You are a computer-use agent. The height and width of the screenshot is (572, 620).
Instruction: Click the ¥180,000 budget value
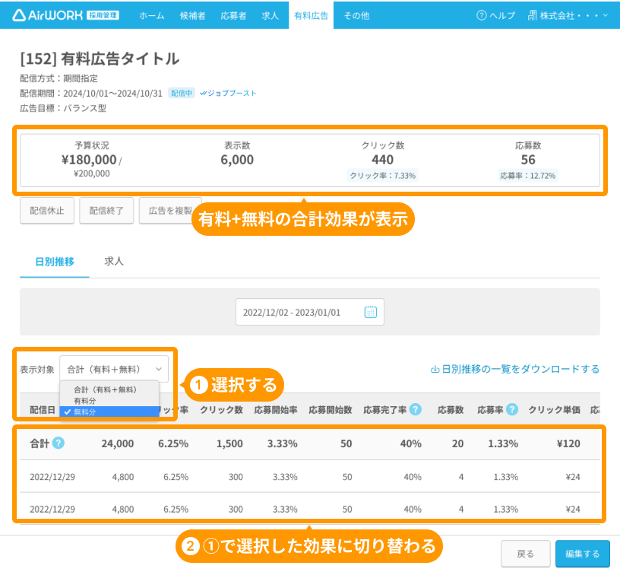click(89, 160)
